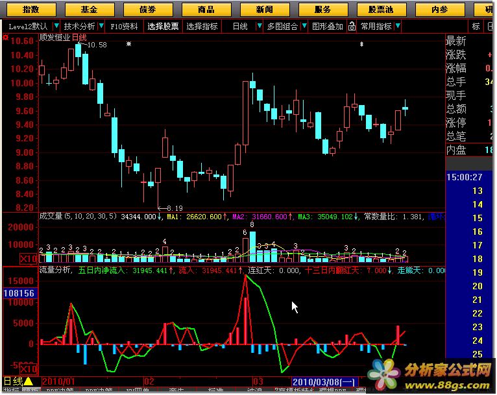Click the red gear icon beside the price axis
This screenshot has width=497, height=395.
[x=5, y=38]
